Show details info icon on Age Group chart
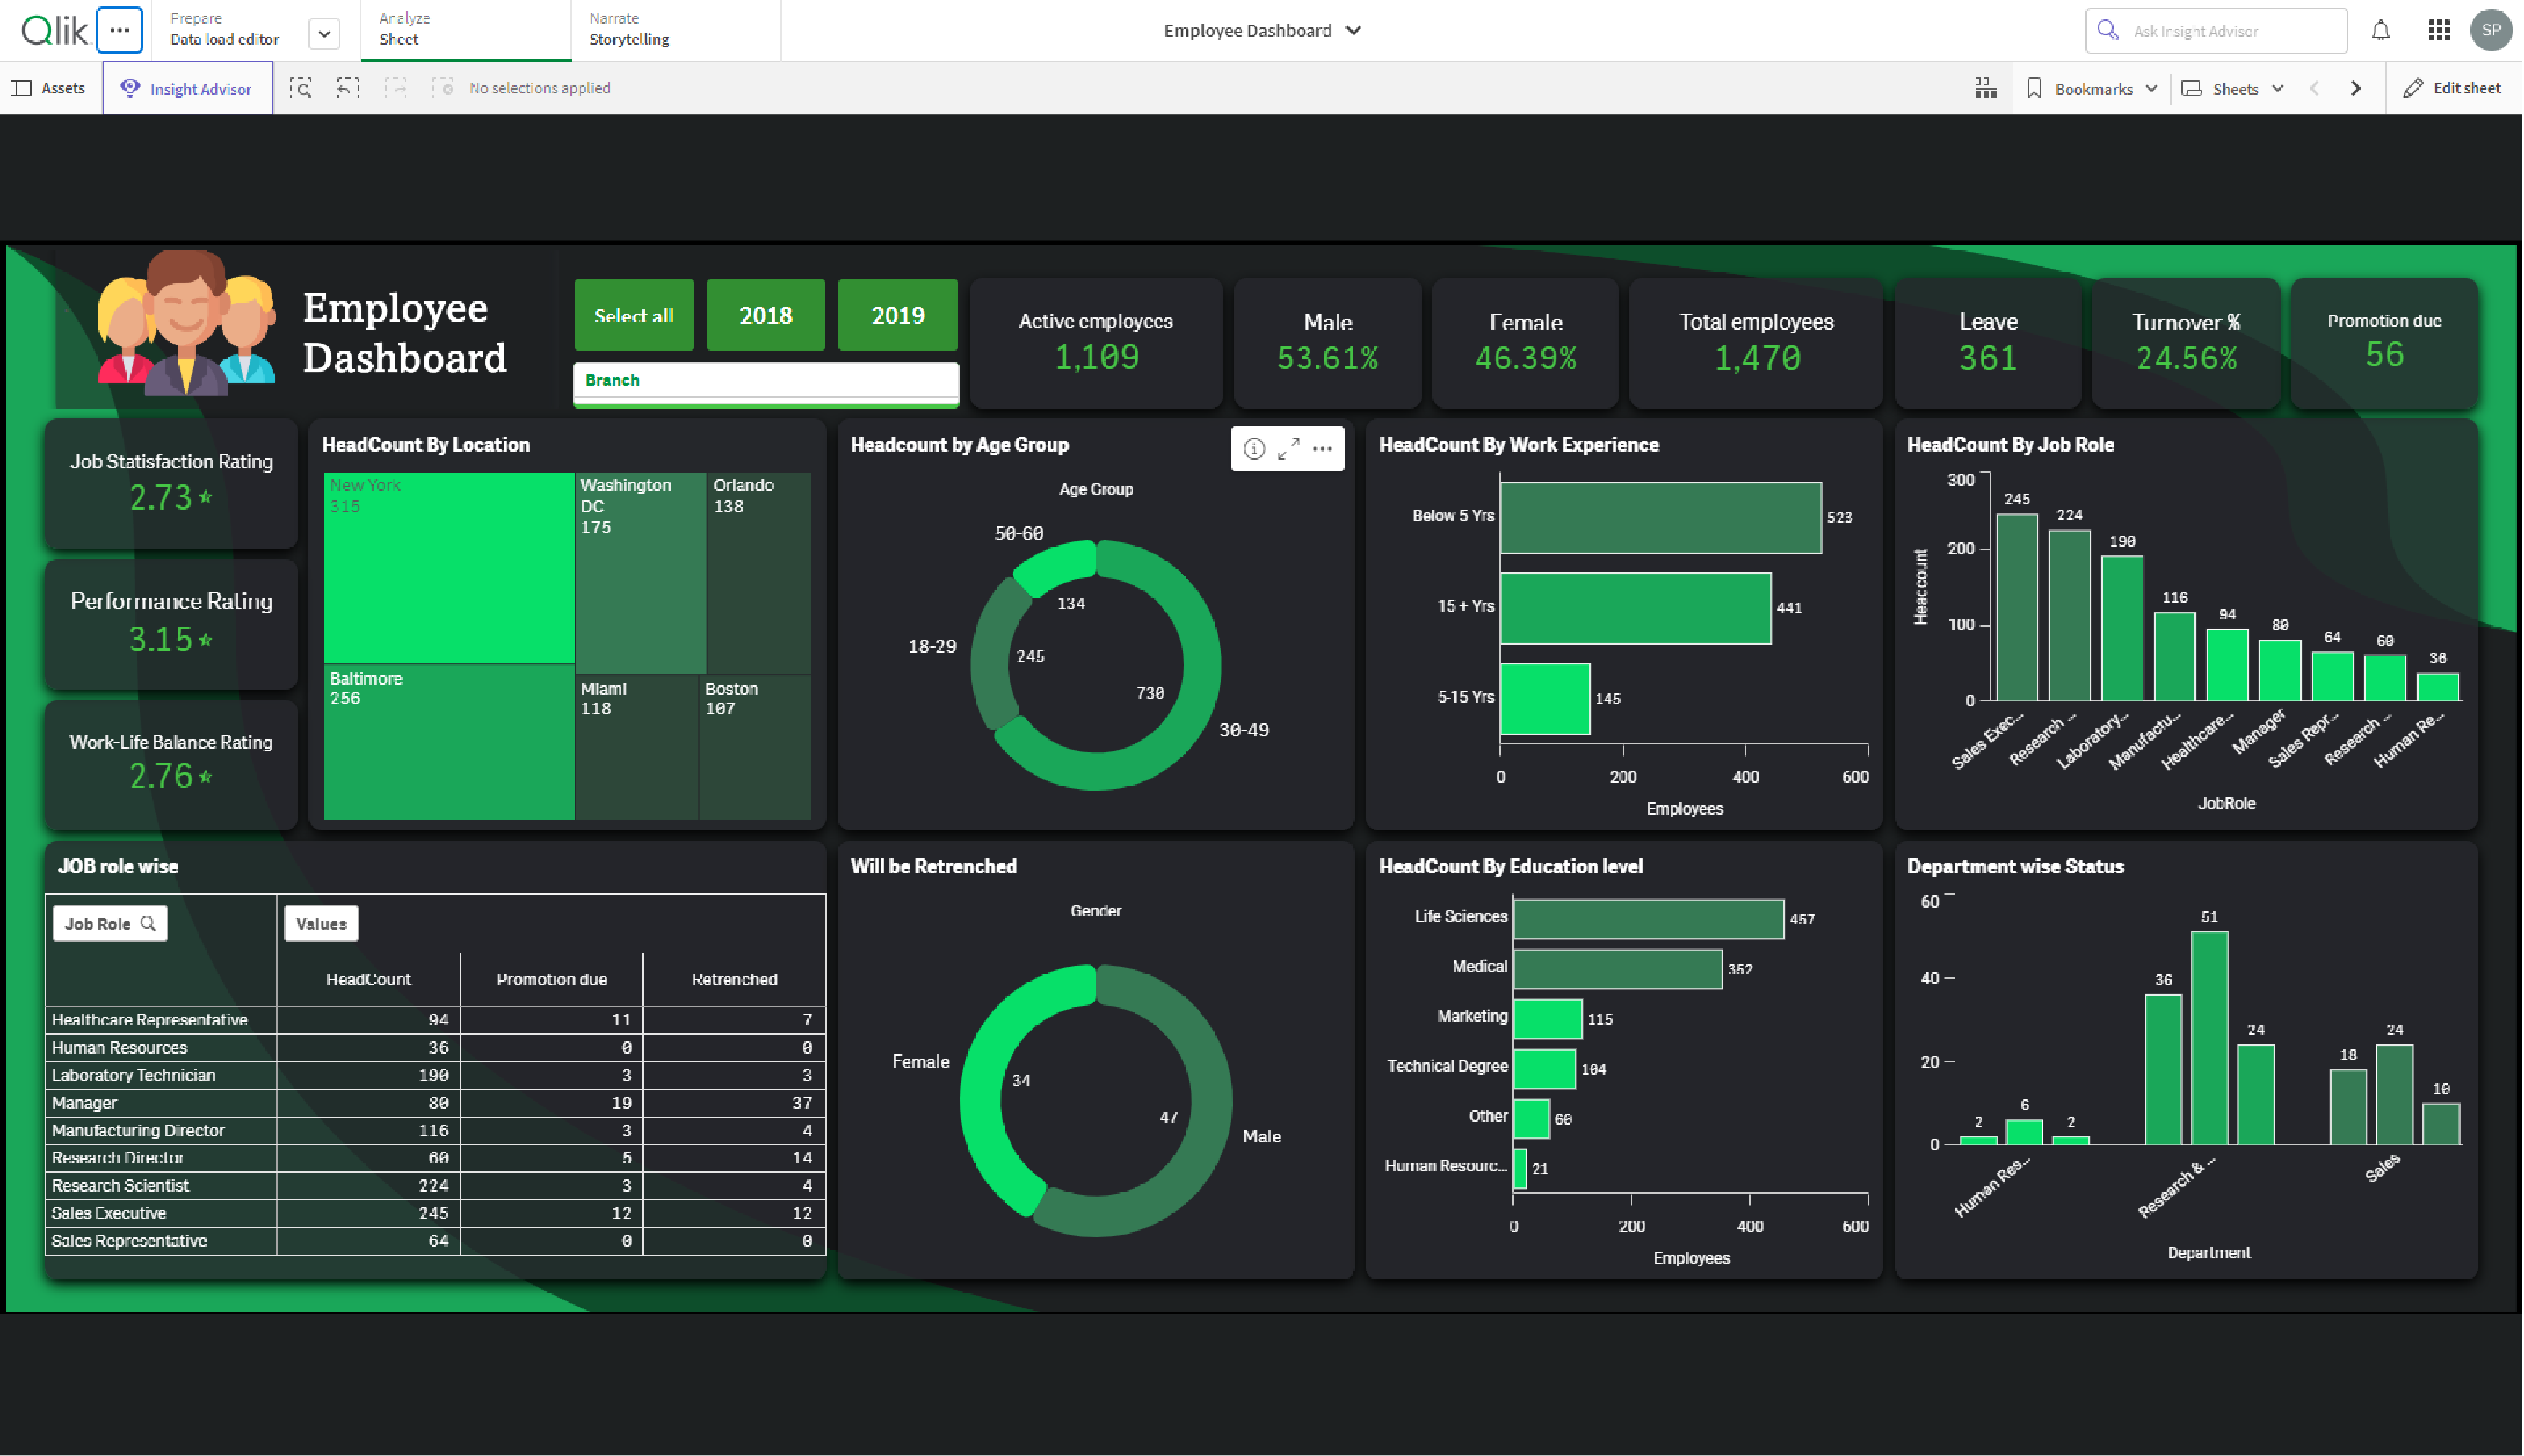The image size is (2524, 1456). [x=1254, y=449]
